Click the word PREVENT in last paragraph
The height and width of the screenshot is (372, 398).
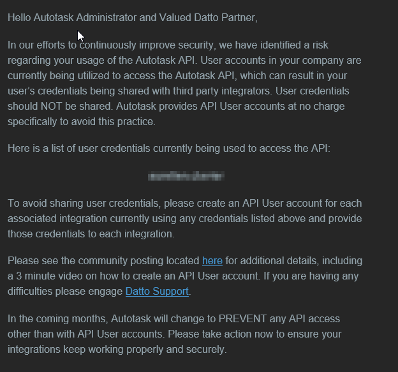pos(242,318)
